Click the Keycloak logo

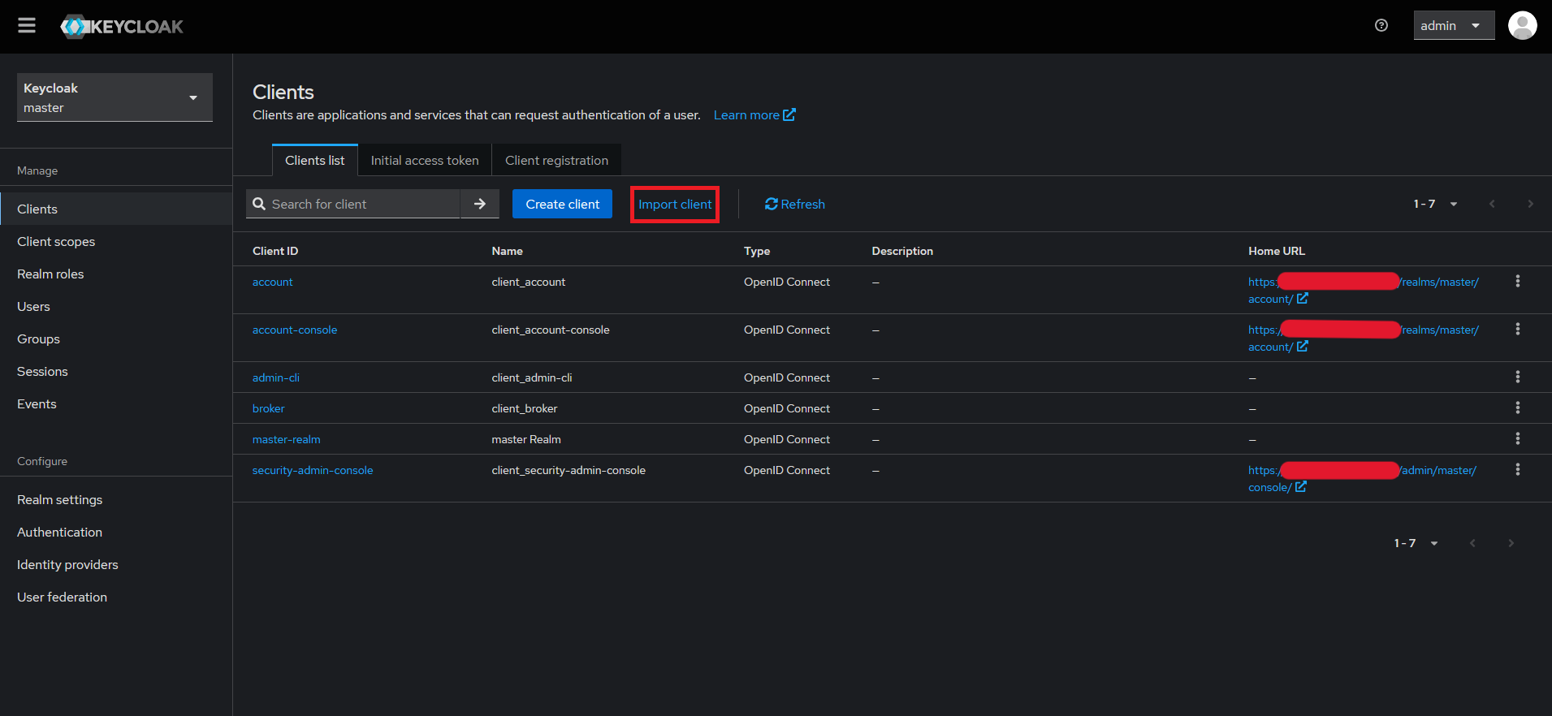tap(122, 27)
